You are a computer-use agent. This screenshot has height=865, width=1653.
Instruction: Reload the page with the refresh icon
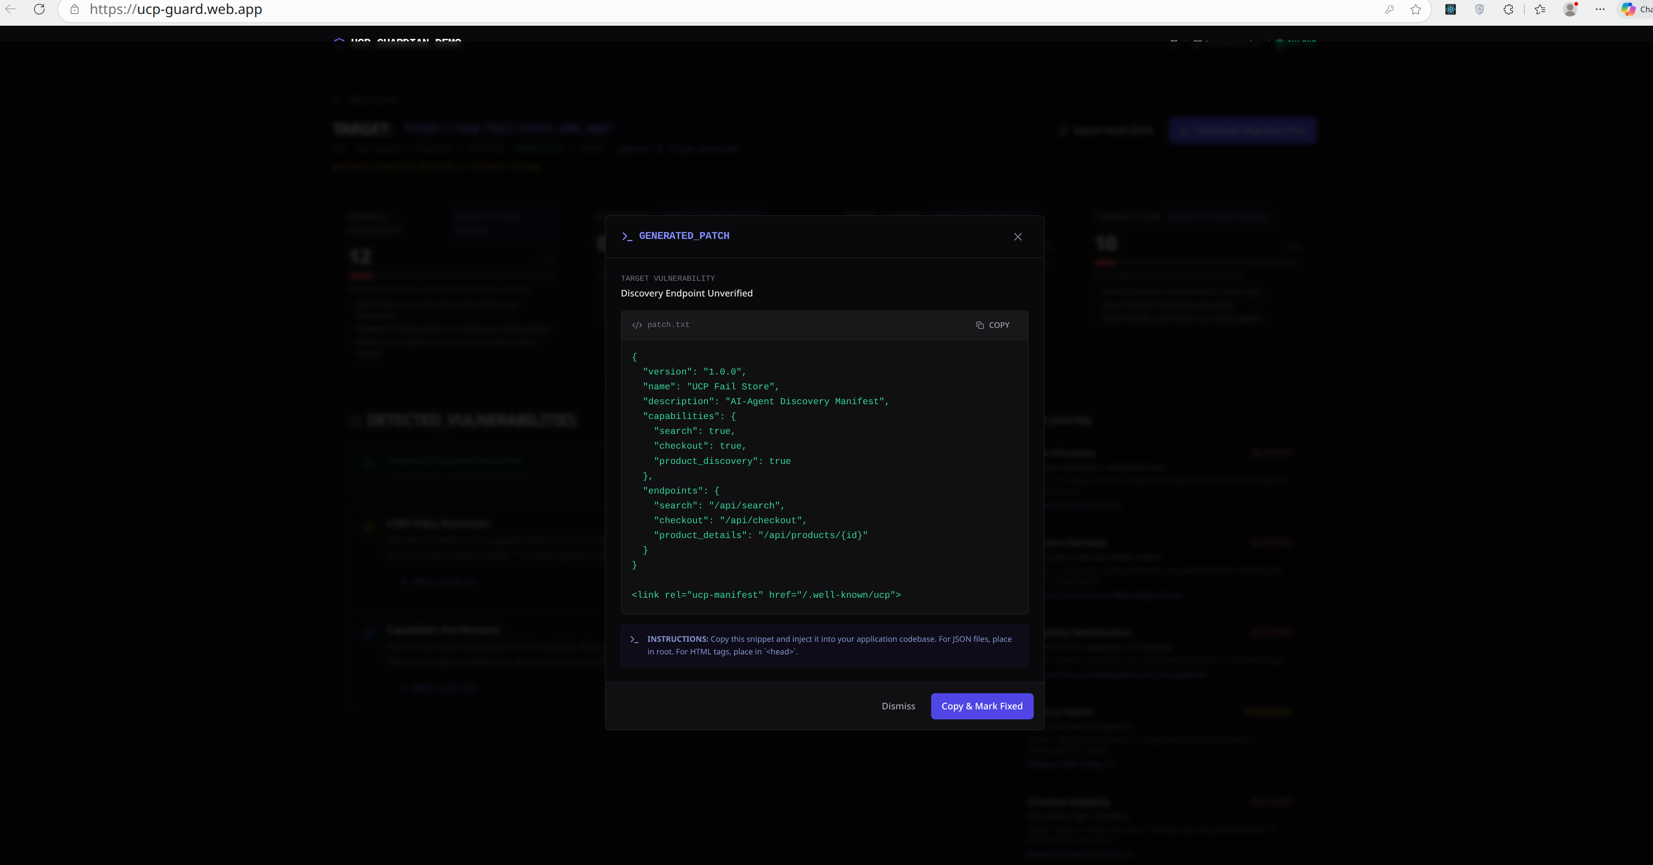(x=39, y=10)
